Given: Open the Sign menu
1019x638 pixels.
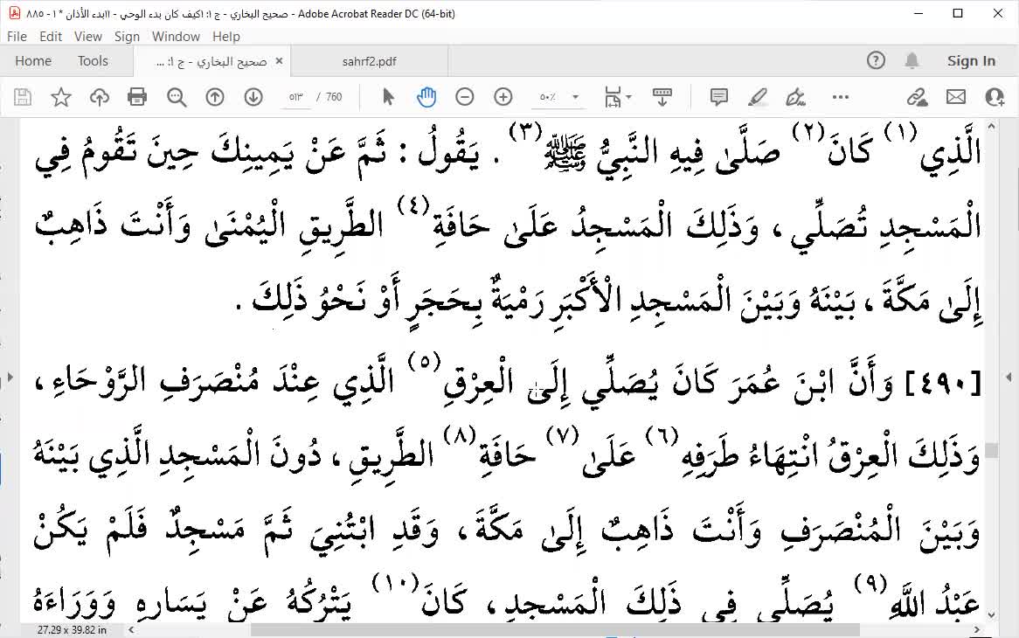Looking at the screenshot, I should [x=127, y=37].
